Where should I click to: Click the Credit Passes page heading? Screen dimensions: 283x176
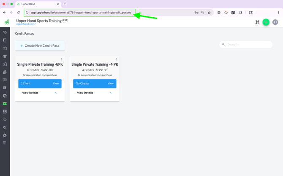point(24,34)
